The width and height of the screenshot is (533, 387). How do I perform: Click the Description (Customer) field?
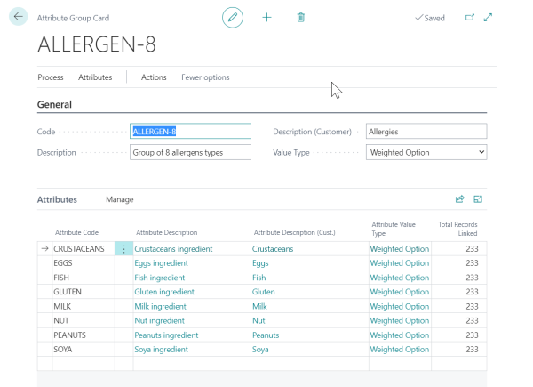click(426, 132)
